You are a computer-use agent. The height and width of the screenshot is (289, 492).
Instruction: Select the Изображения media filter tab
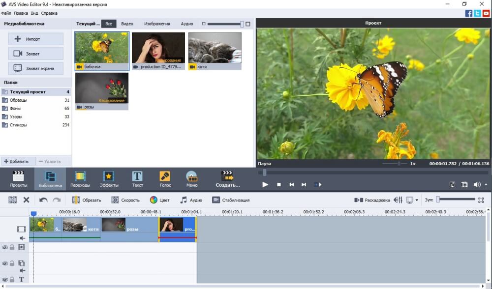click(157, 24)
